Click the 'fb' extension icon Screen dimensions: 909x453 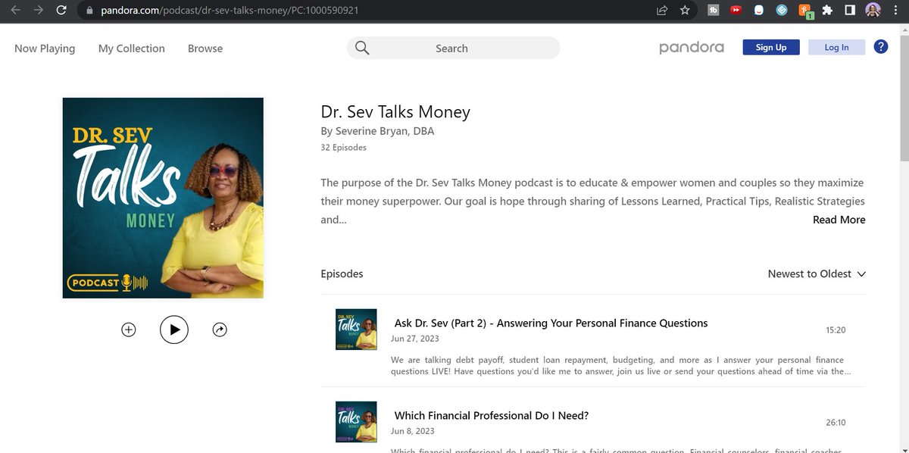pos(713,11)
